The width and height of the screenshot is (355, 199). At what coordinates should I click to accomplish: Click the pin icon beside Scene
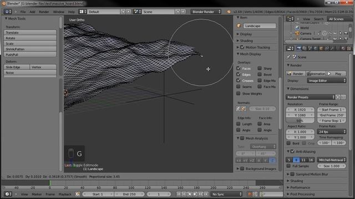pos(288,57)
